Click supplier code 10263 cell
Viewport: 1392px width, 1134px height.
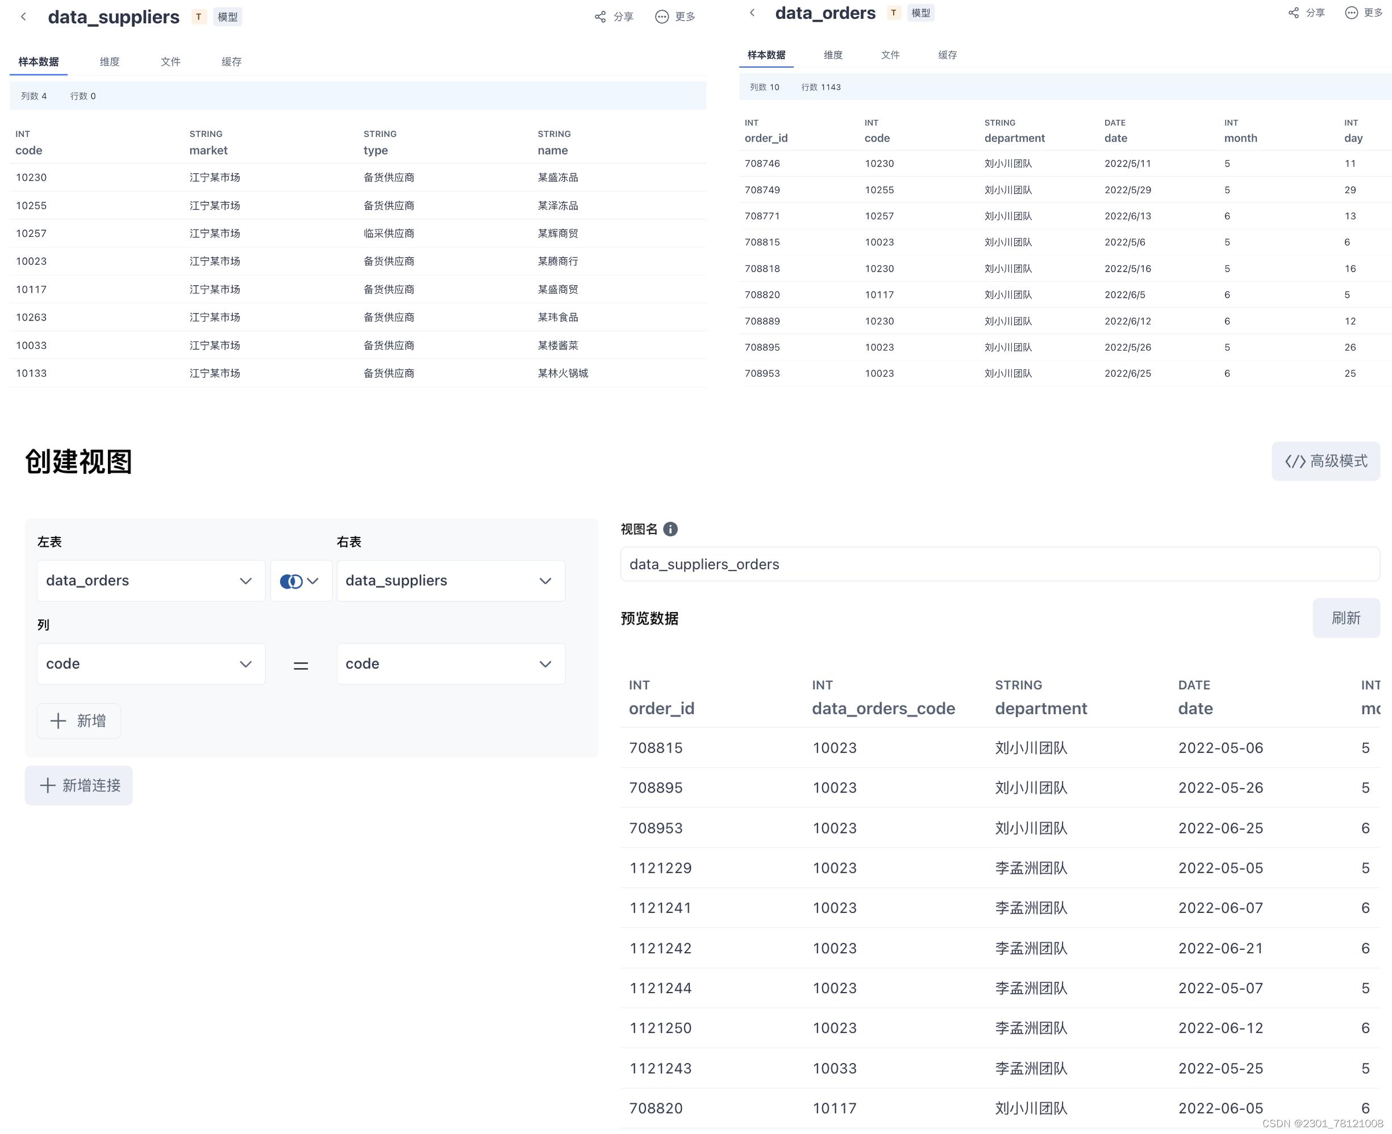31,318
